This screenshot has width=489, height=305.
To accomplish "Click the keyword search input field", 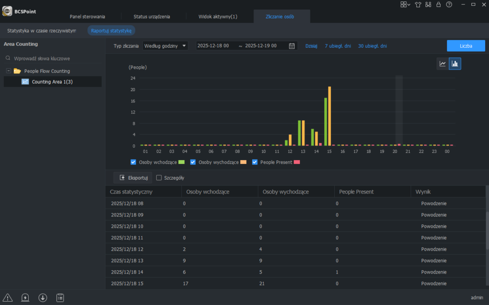I will click(x=53, y=59).
